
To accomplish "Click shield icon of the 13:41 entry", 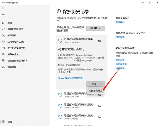I will click(x=60, y=95).
